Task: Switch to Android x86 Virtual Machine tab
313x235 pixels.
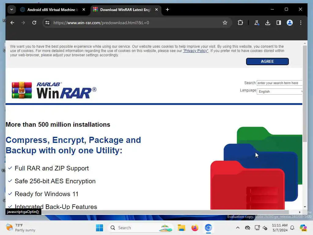Action: pos(53,9)
